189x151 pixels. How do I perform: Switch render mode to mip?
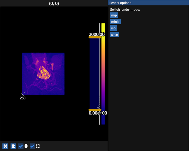pyautogui.click(x=114, y=15)
